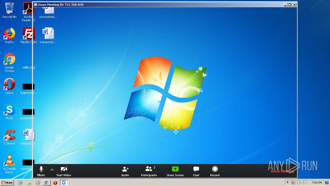Select Google Chrome desktop shortcut

coord(9,63)
